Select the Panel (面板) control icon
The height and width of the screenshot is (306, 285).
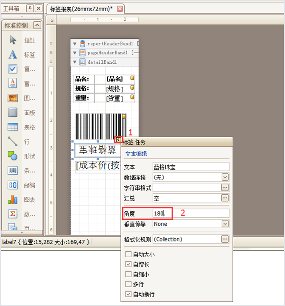click(x=13, y=113)
